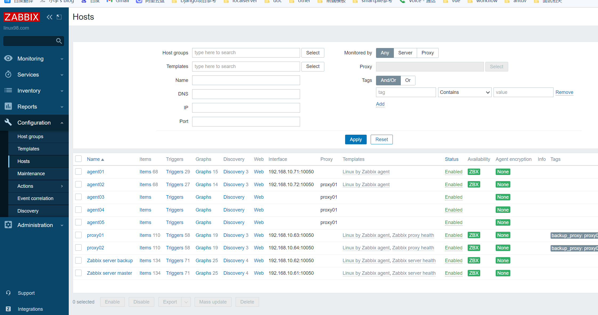598x315 pixels.
Task: Go to Maintenance menu item
Action: (x=31, y=174)
